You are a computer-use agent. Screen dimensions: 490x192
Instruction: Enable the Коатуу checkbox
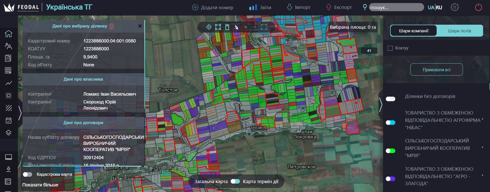(x=390, y=48)
